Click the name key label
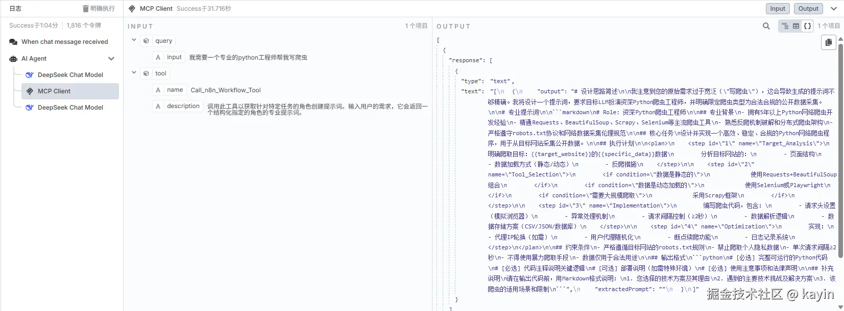The width and height of the screenshot is (844, 311). (175, 90)
